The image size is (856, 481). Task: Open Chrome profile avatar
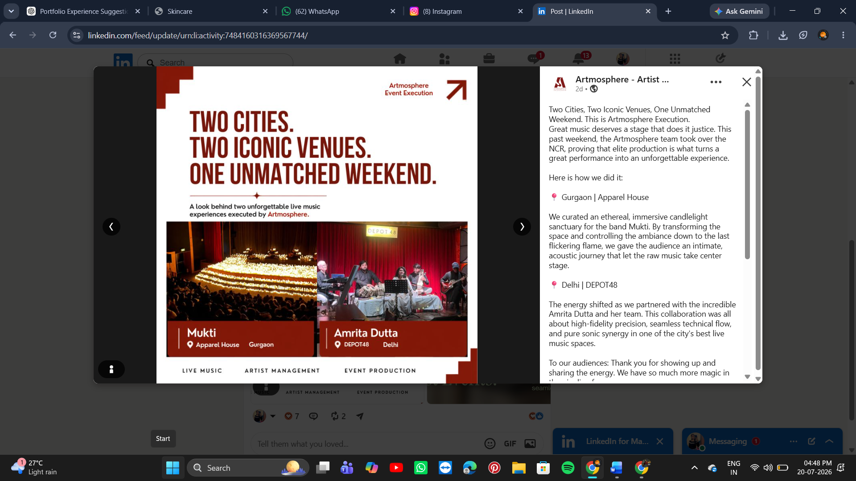point(823,35)
